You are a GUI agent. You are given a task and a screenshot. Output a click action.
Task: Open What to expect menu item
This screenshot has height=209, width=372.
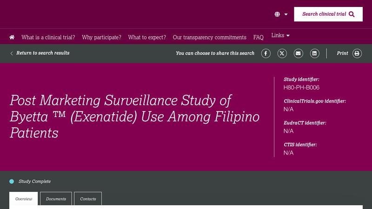pos(147,38)
